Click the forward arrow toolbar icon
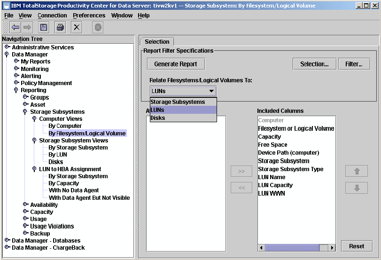 click(x=27, y=27)
